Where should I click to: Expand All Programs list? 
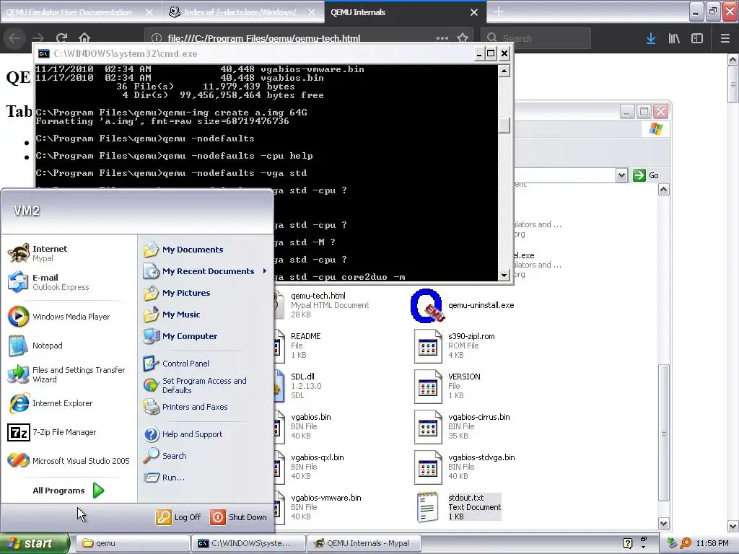pos(69,491)
